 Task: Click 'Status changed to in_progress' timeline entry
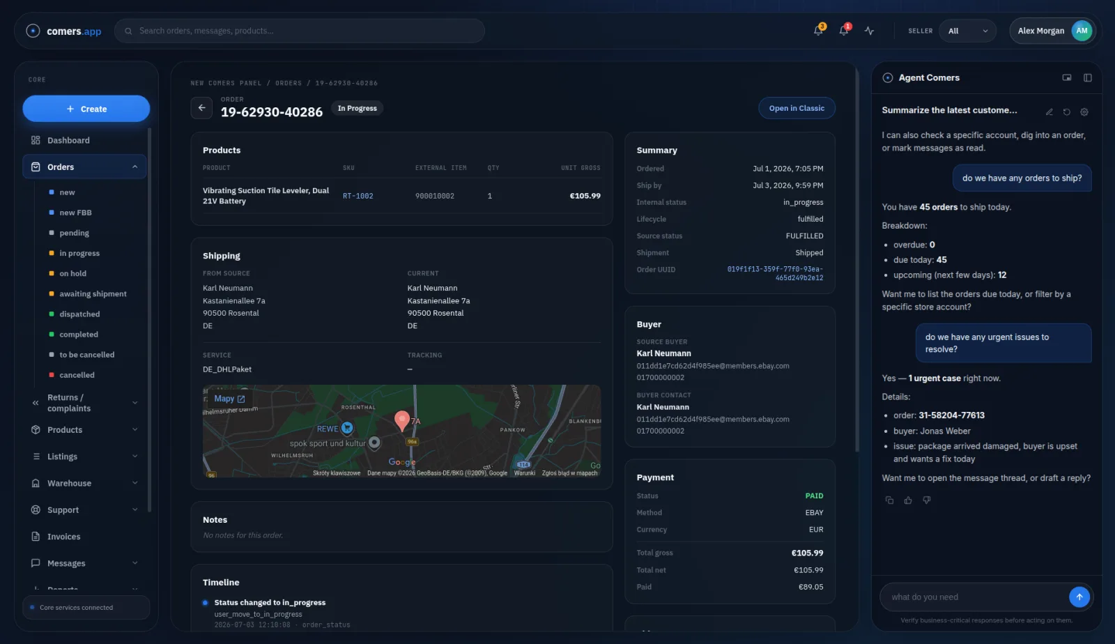270,602
